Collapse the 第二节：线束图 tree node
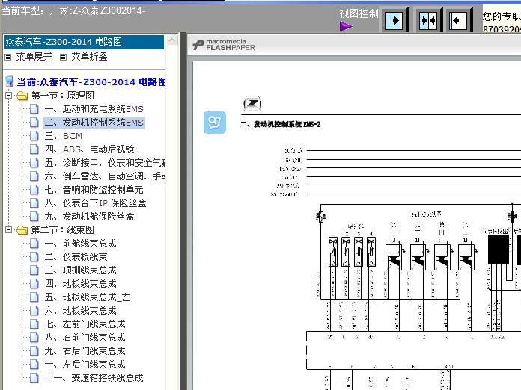This screenshot has width=521, height=390. 9,230
